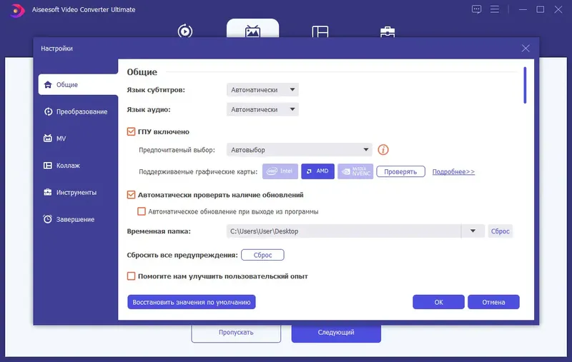Click the Отмена button
The width and height of the screenshot is (572, 362).
493,302
